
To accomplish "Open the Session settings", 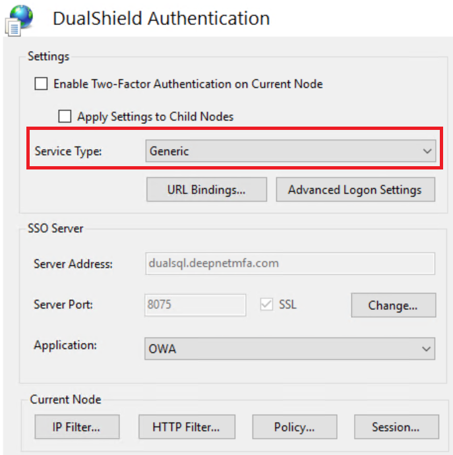I will click(x=396, y=427).
